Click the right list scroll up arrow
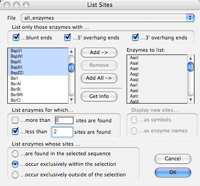 click(190, 58)
